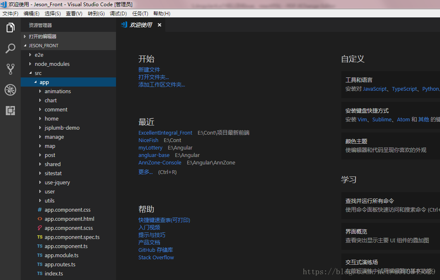Open the Source Control view
The width and height of the screenshot is (440, 280).
[10, 69]
